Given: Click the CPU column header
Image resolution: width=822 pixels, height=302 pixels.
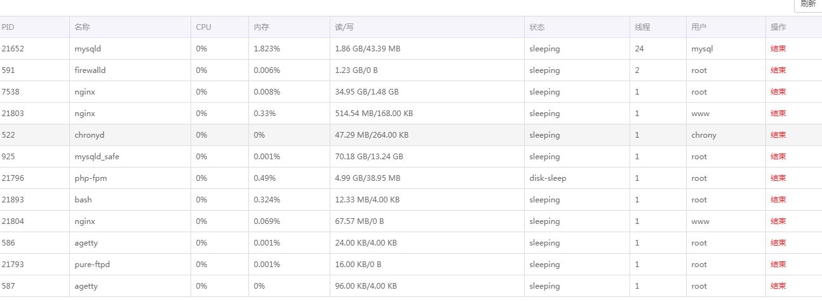Looking at the screenshot, I should coord(203,27).
